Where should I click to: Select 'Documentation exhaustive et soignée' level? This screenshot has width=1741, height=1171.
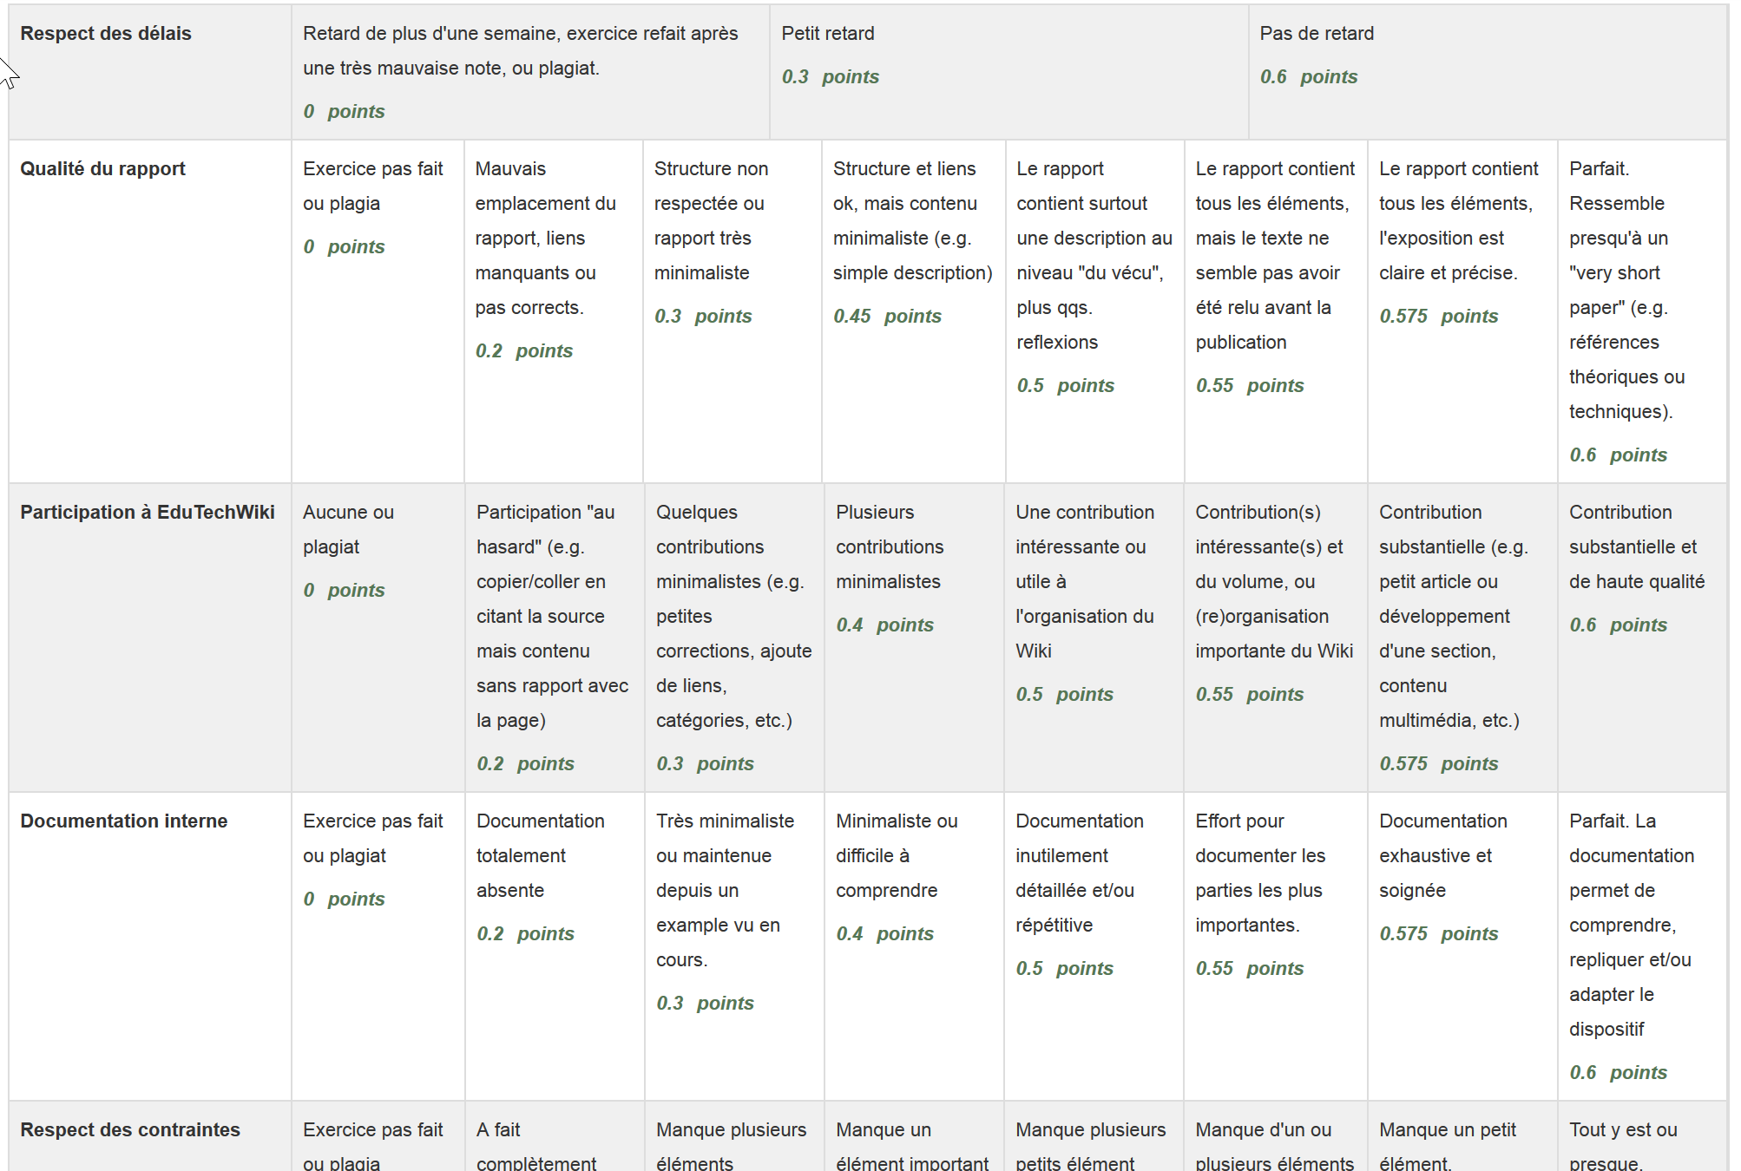(x=1462, y=946)
